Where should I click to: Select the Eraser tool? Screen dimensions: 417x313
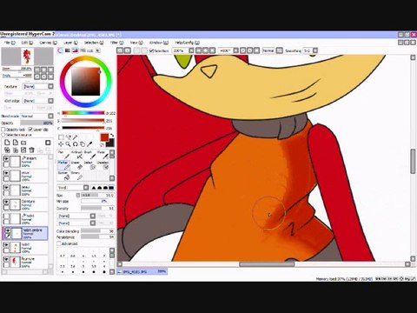(x=77, y=165)
